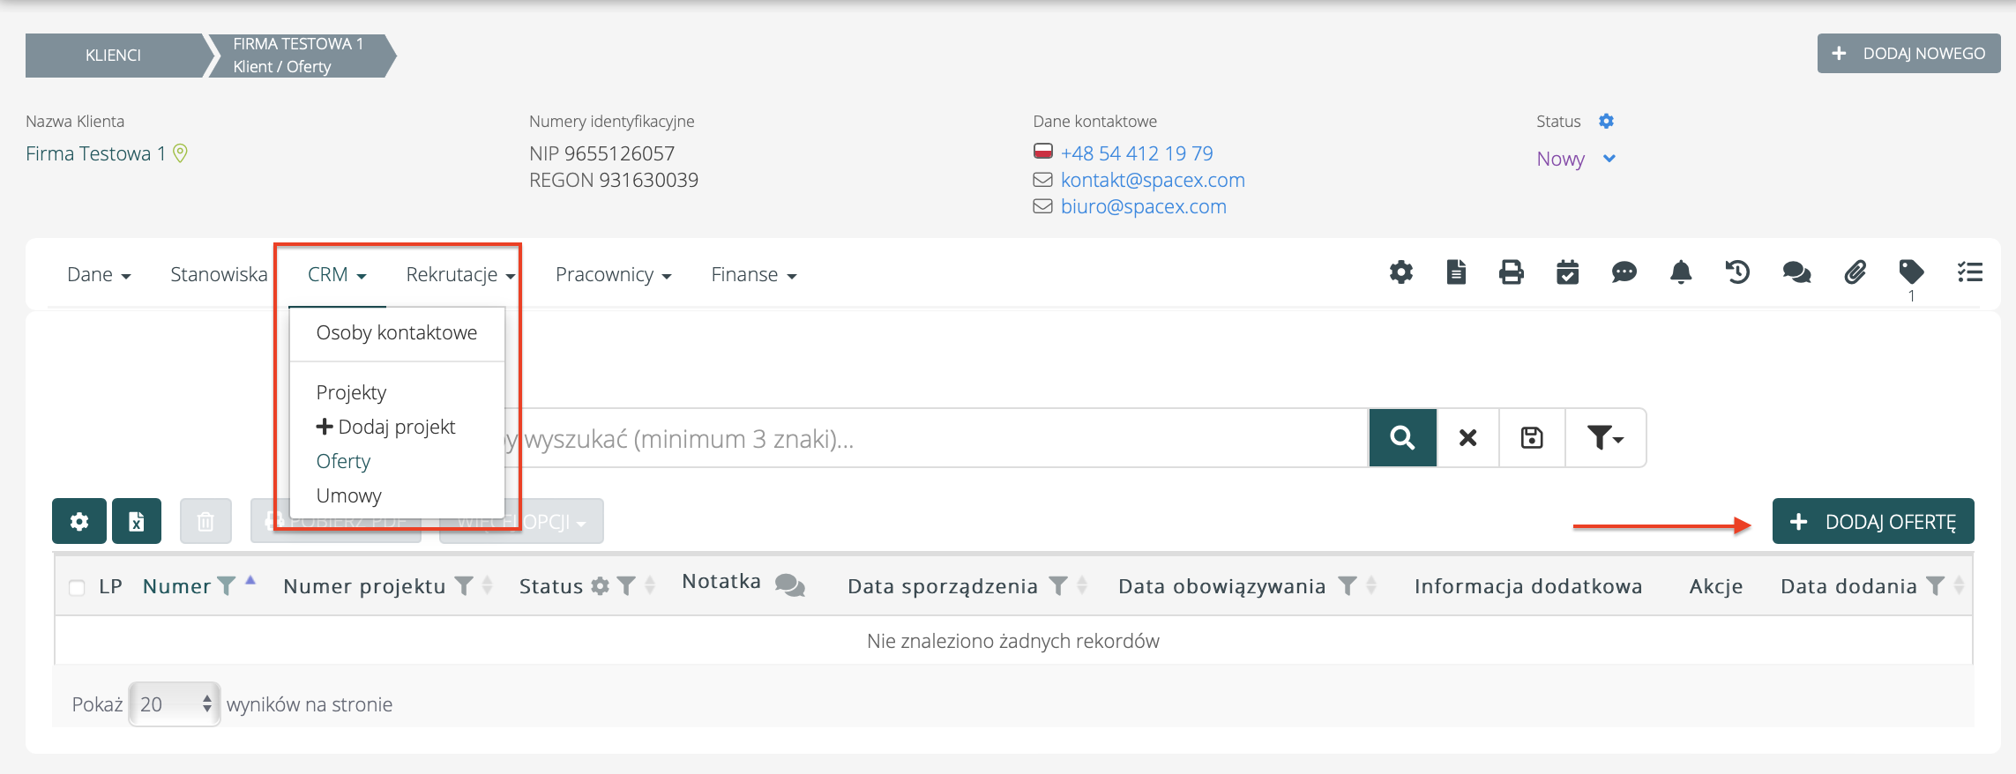Expand the Nowy status dropdown

tap(1609, 159)
